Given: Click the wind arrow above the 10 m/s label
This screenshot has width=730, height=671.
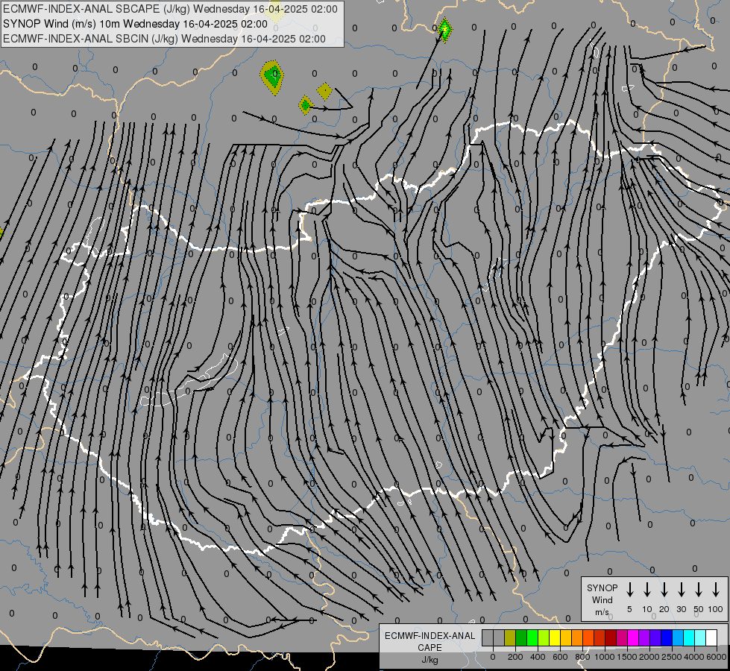Looking at the screenshot, I should point(647,590).
